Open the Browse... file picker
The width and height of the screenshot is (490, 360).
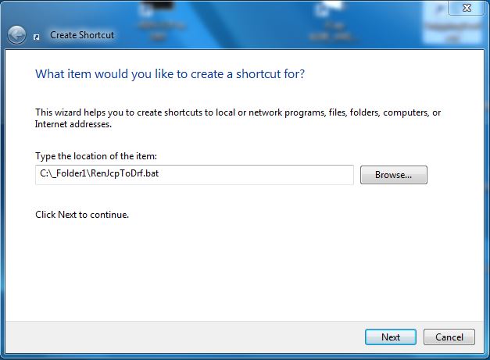click(393, 175)
